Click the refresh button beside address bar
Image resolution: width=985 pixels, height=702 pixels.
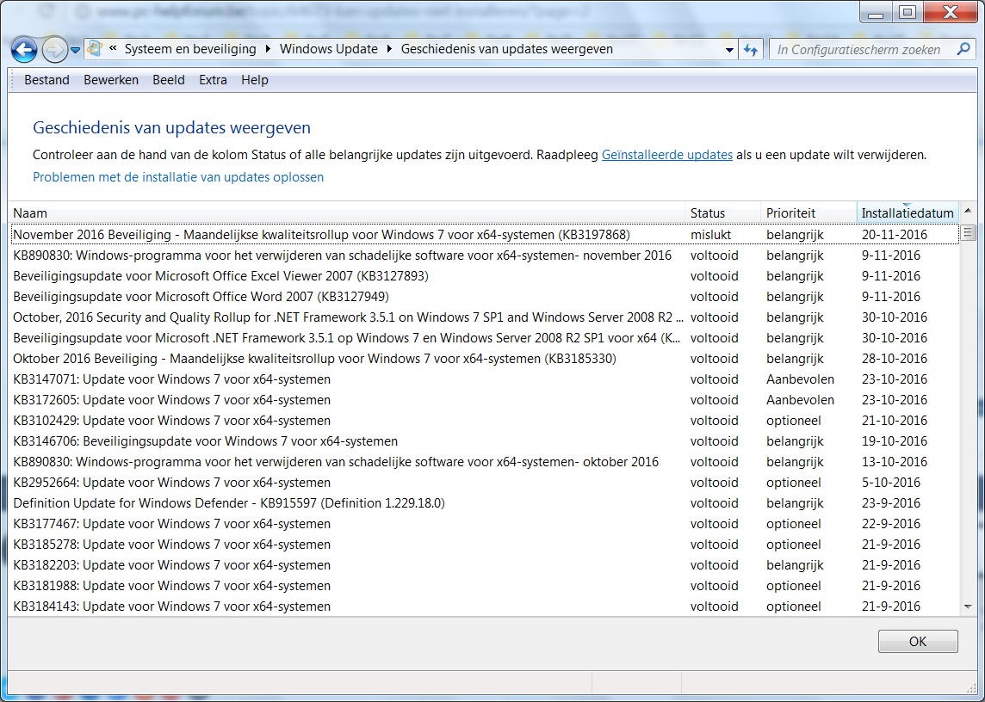coord(751,49)
